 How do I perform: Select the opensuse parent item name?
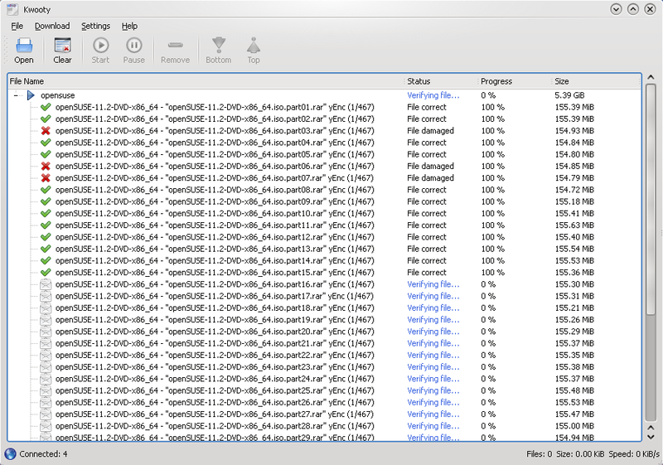click(57, 95)
